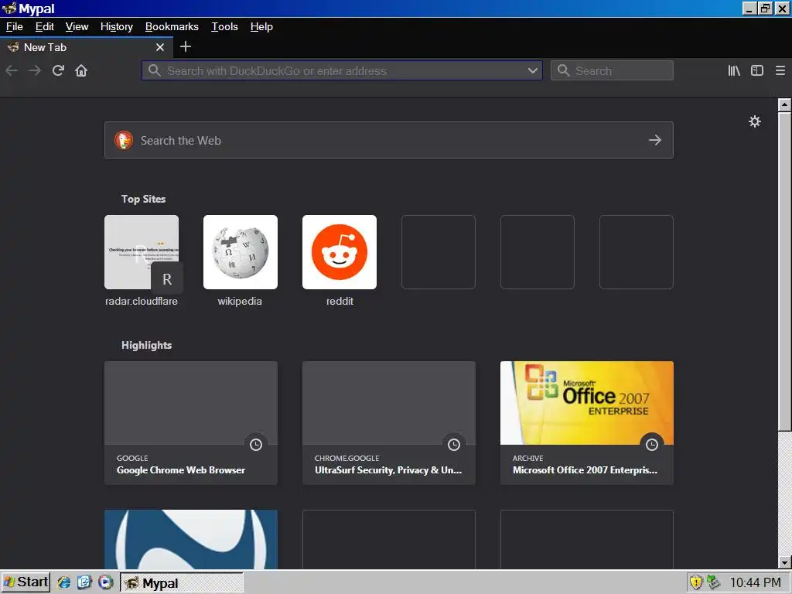Open the hamburger application menu
This screenshot has height=594, width=792.
click(x=780, y=70)
